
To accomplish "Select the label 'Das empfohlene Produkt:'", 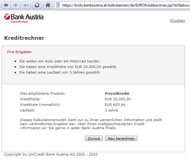I will pos(43,93).
